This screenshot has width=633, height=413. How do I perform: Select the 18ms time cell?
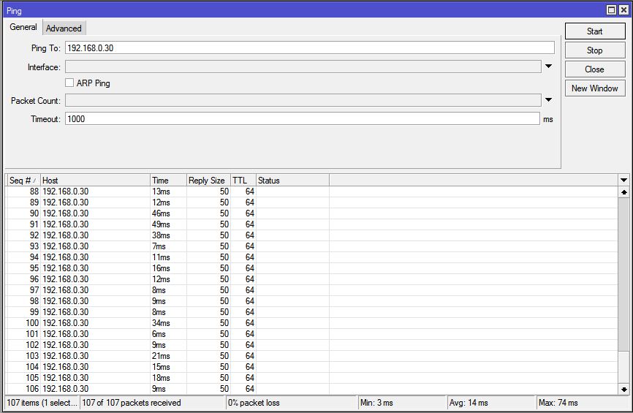(x=168, y=377)
